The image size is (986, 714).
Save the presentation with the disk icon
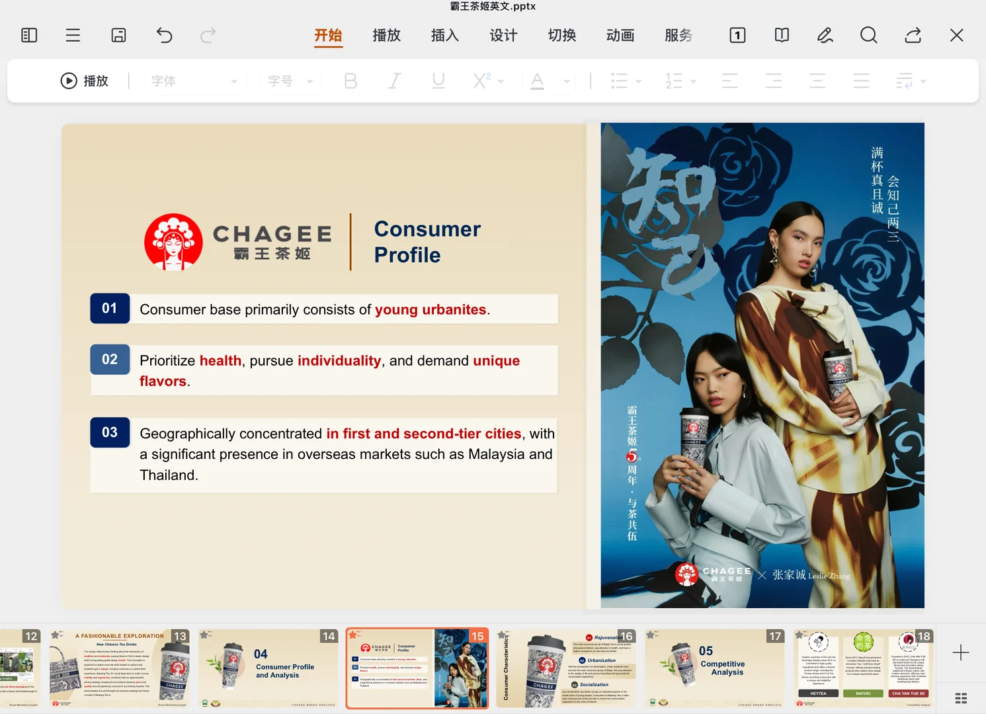[x=118, y=35]
